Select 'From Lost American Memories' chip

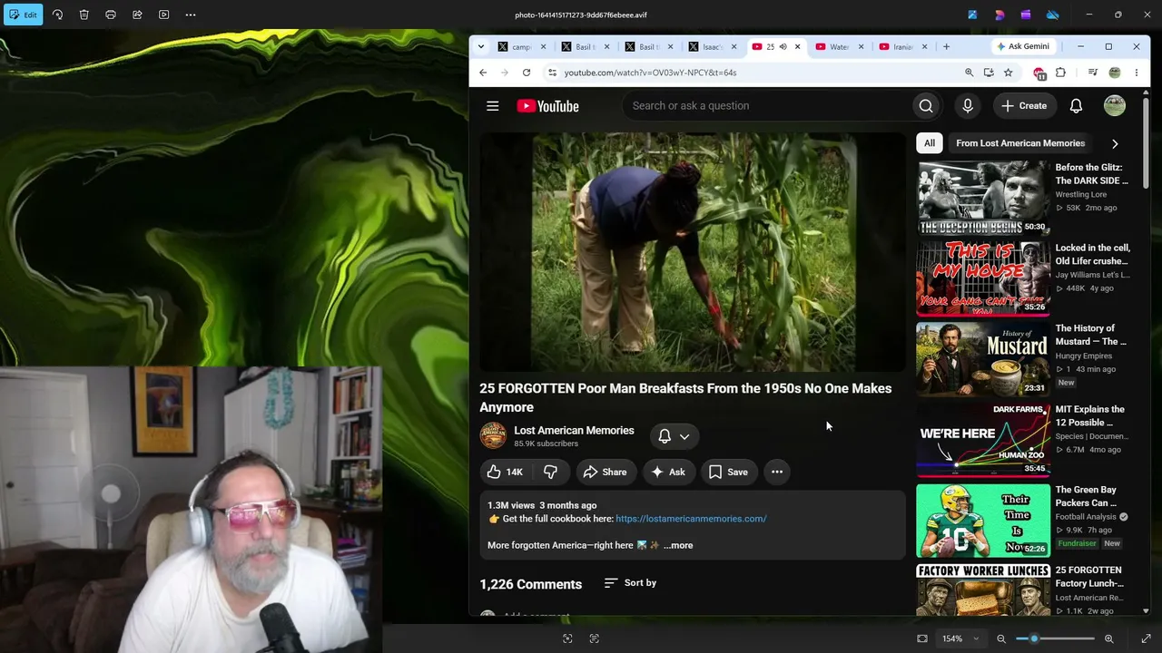1020,143
